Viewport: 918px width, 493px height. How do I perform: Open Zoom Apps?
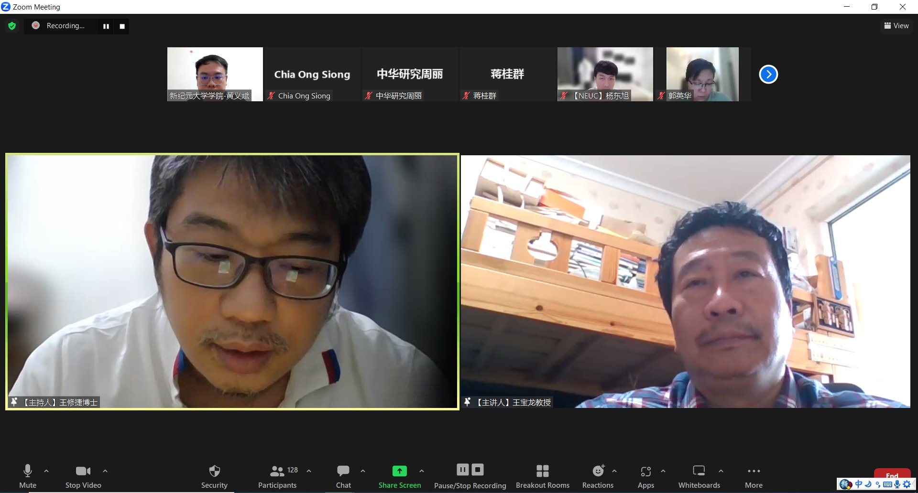[x=646, y=476]
